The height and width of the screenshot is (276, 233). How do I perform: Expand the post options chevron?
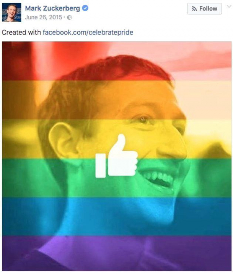[x=229, y=6]
